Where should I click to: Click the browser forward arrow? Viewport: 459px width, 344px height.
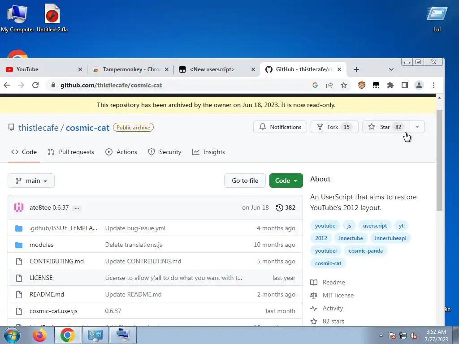(21, 85)
